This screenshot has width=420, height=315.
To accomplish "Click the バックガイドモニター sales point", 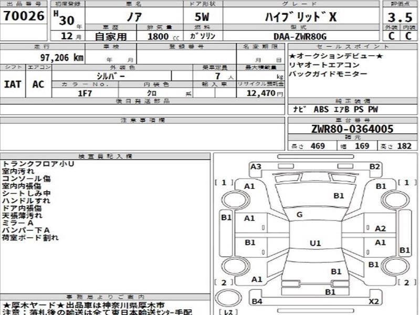I will pos(328,74).
